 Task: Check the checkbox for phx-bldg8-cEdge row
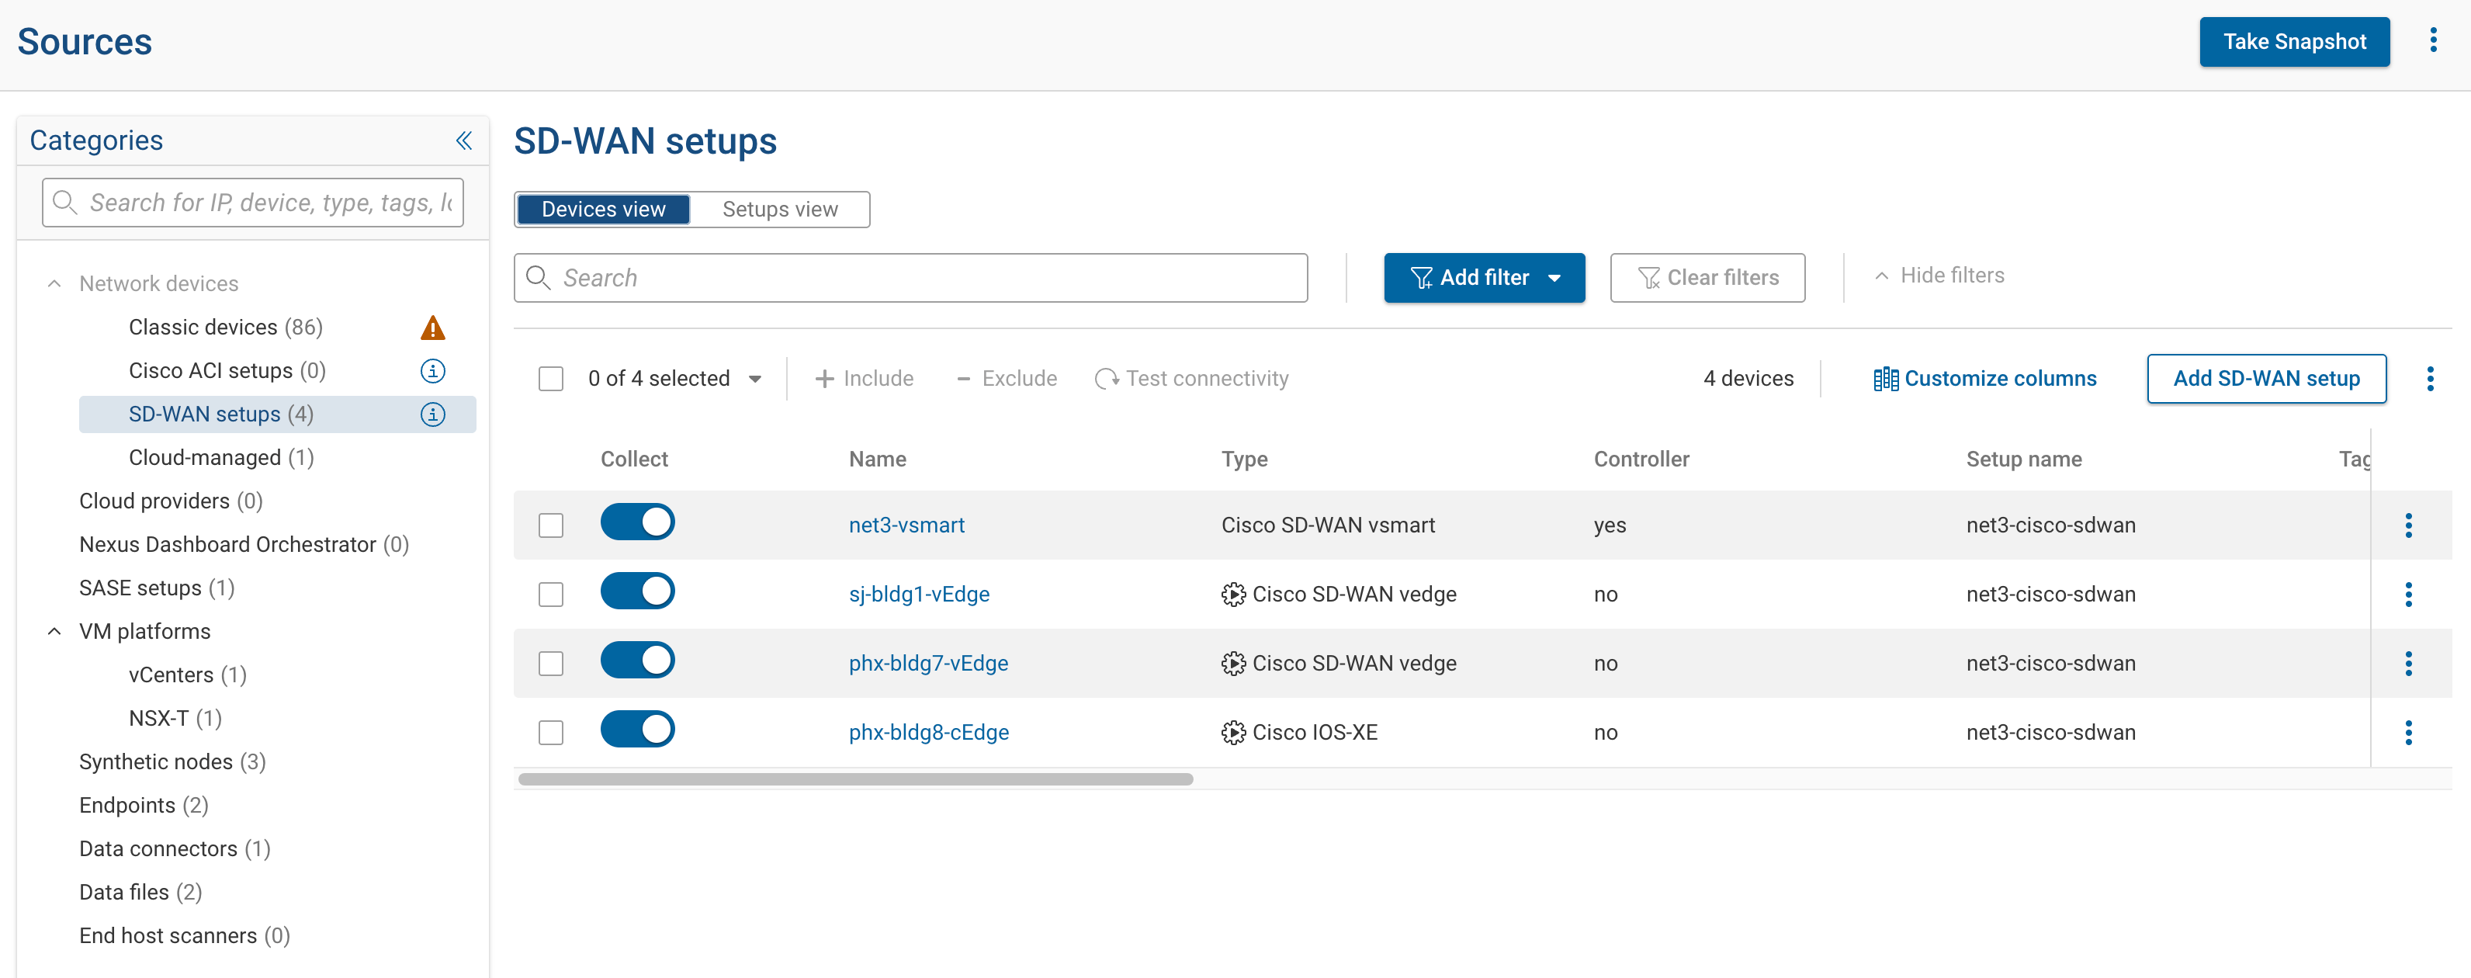click(550, 733)
